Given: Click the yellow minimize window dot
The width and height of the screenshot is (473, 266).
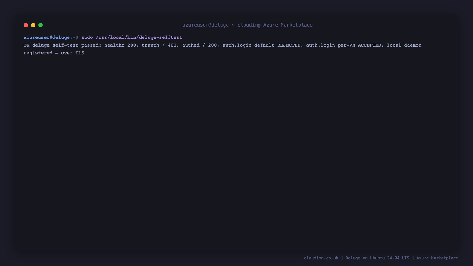Looking at the screenshot, I should click(x=33, y=25).
